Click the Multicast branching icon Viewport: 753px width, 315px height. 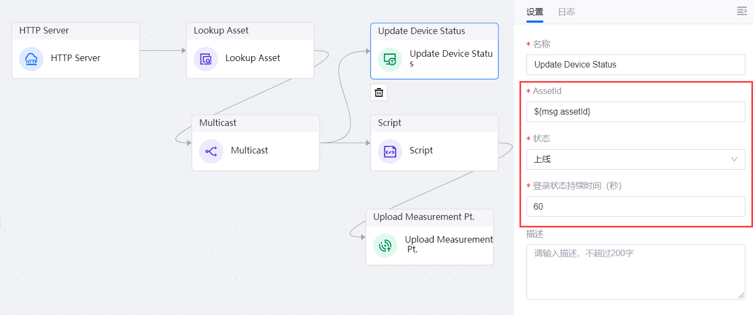click(x=211, y=151)
